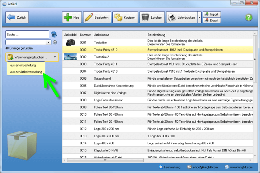Delete article with Löschen trash button
260x173 pixels.
152,17
